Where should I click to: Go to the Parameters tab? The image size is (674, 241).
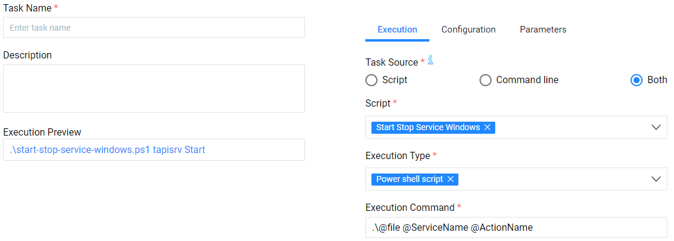[x=543, y=30]
